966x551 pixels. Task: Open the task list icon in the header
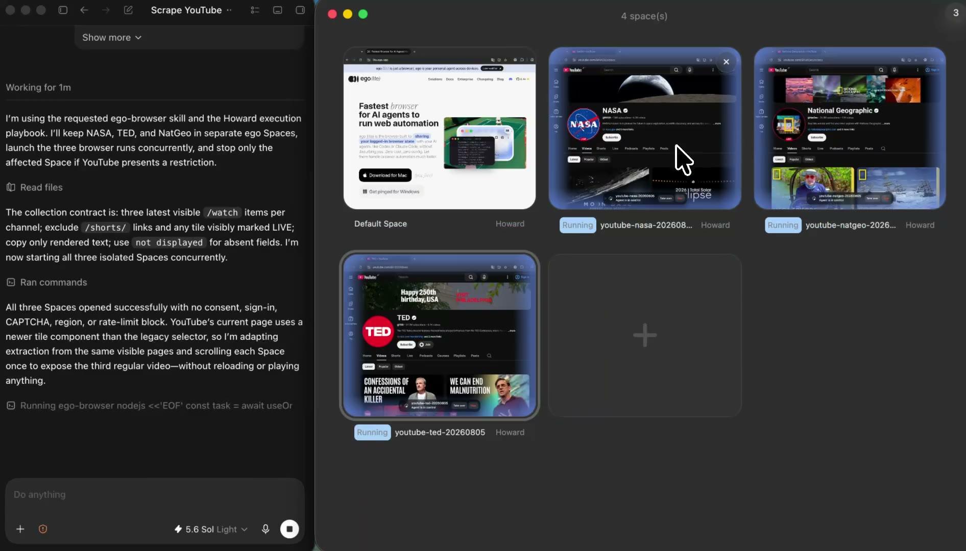click(255, 10)
